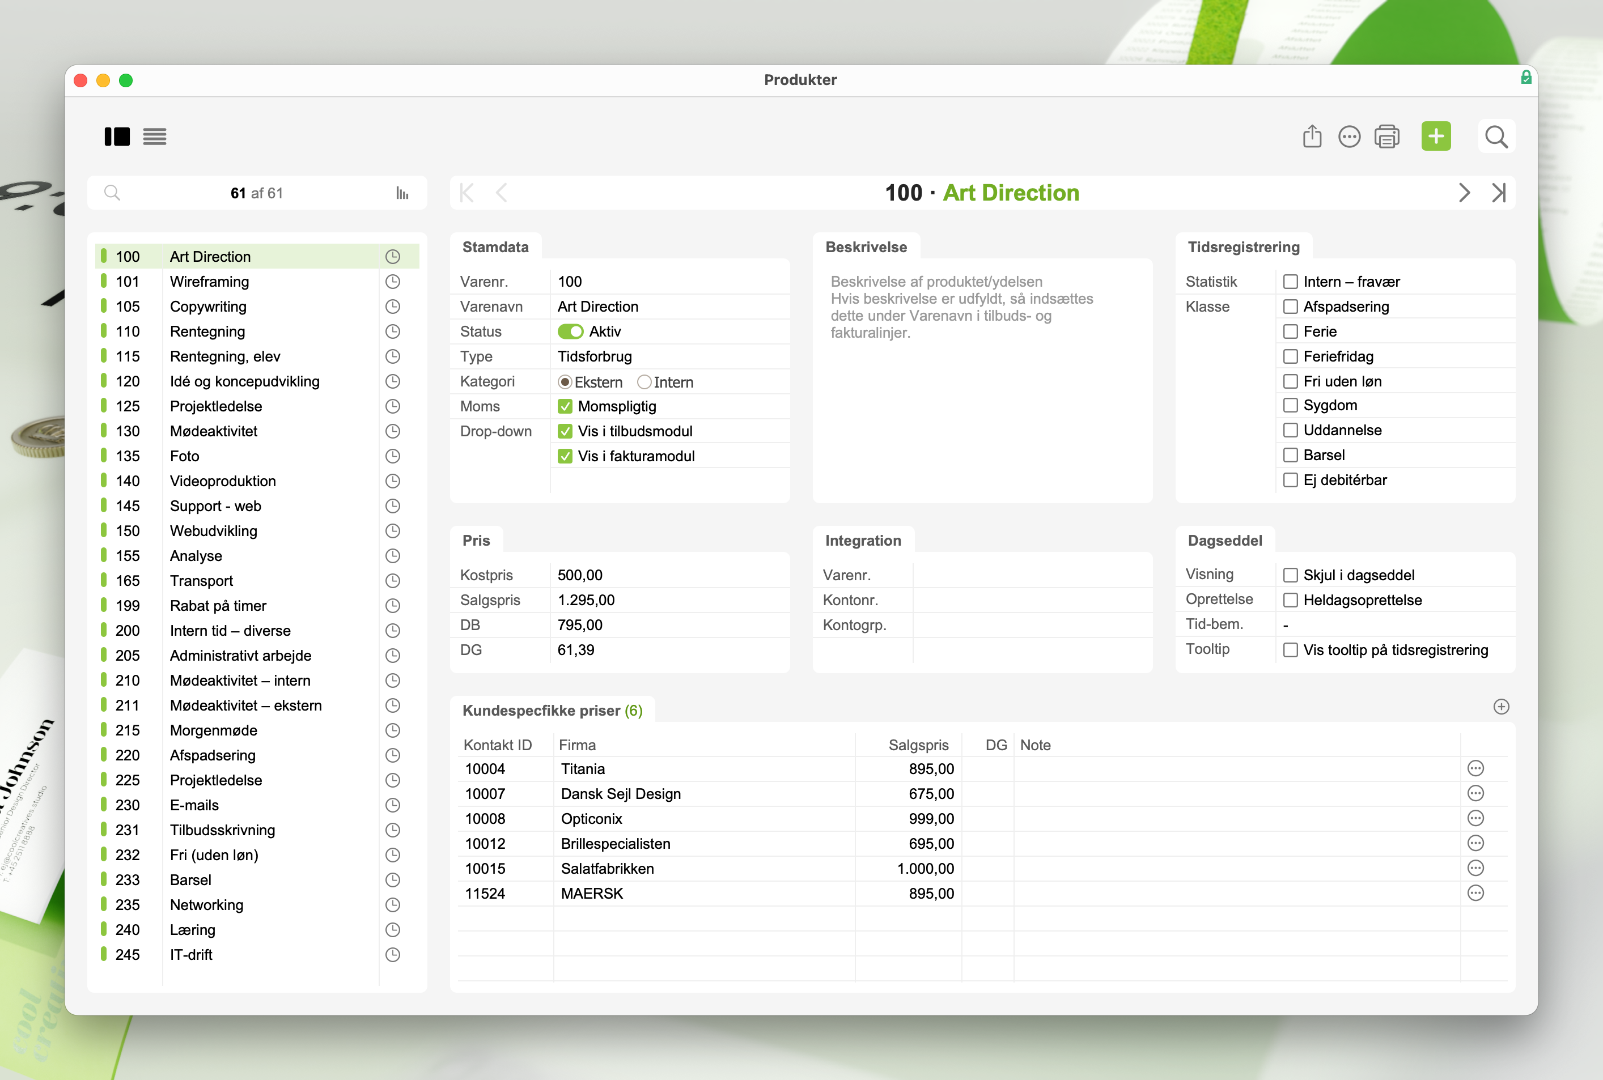Add a new customer-specific price row
The width and height of the screenshot is (1603, 1080).
tap(1501, 707)
